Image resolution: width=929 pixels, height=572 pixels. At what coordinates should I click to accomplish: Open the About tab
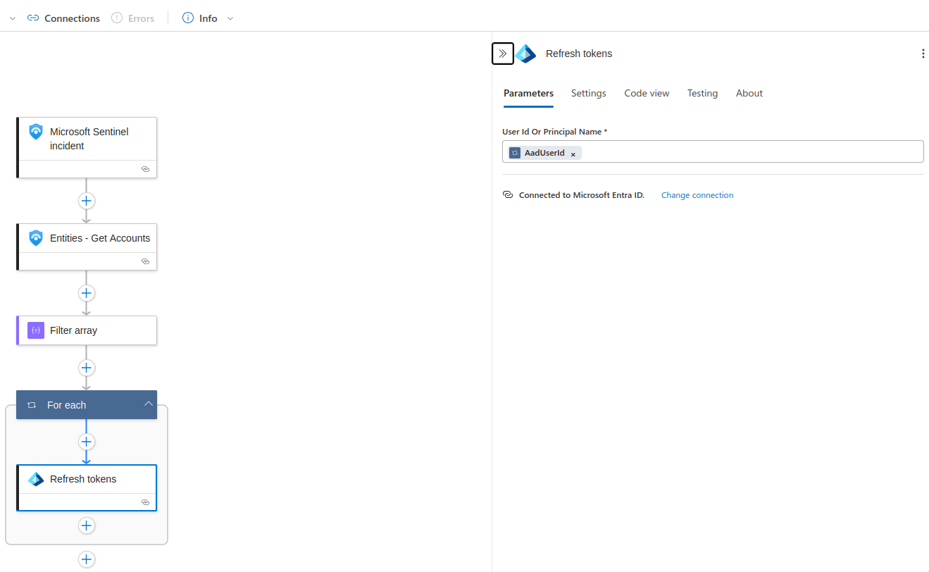pyautogui.click(x=749, y=93)
